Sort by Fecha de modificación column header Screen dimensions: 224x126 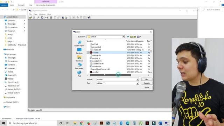pos(134,41)
